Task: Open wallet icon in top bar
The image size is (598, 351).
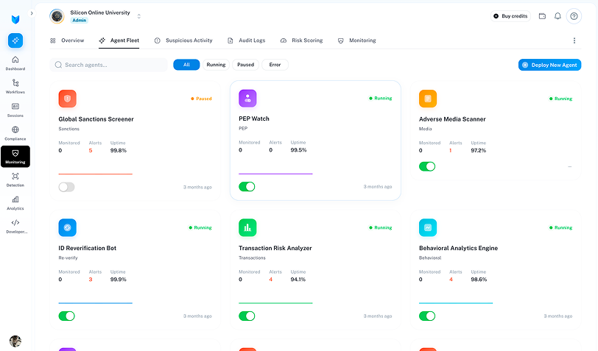Action: 542,16
